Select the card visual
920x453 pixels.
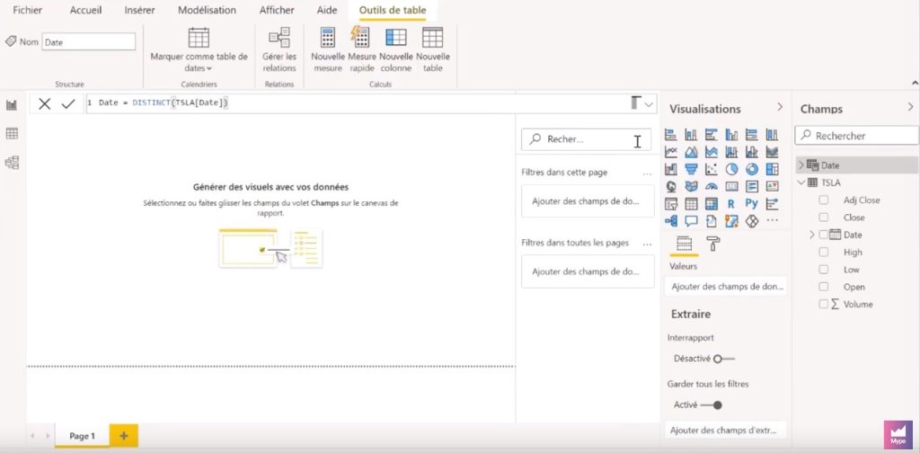[x=731, y=187]
